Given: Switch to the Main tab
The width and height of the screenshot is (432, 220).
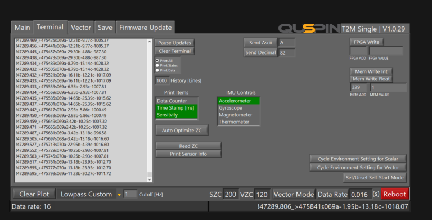Looking at the screenshot, I should 22,28.
